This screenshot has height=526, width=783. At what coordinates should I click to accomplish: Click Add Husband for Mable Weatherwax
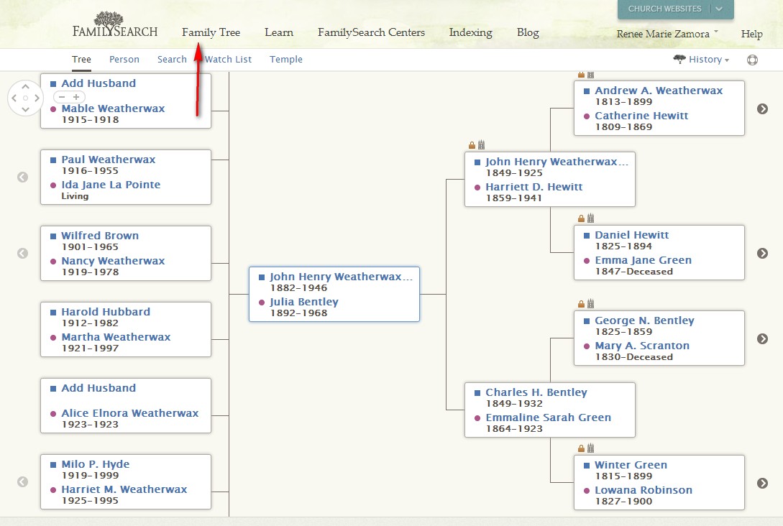pos(99,83)
